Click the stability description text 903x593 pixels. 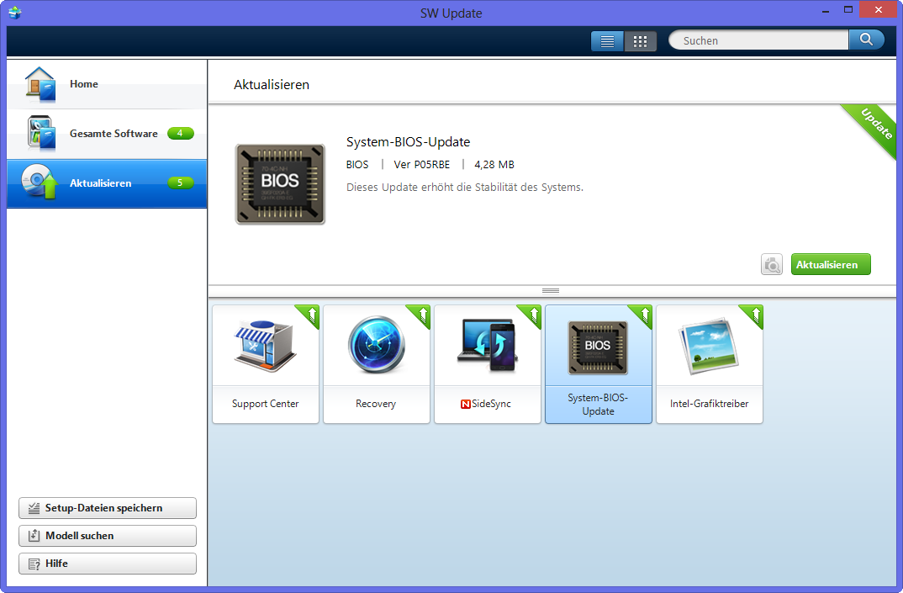pos(465,188)
